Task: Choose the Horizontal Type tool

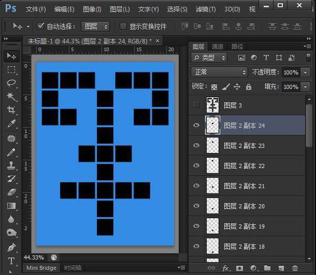Action: [x=11, y=261]
